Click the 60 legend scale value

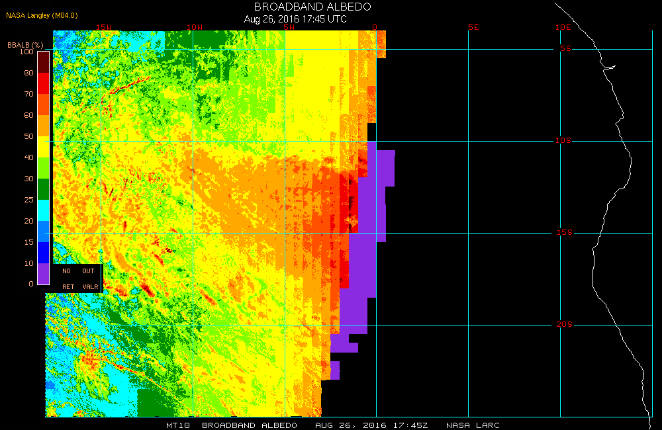pyautogui.click(x=28, y=115)
